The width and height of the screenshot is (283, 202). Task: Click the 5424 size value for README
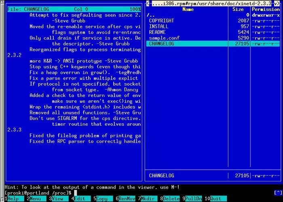click(x=243, y=32)
